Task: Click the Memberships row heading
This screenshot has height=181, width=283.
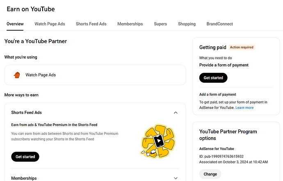Action: [x=24, y=178]
